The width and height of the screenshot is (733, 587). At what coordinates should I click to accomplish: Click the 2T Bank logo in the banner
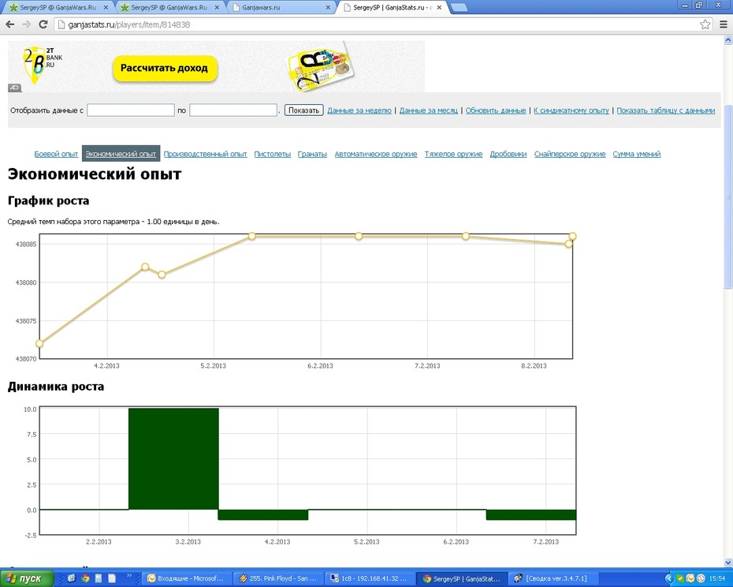pyautogui.click(x=42, y=65)
